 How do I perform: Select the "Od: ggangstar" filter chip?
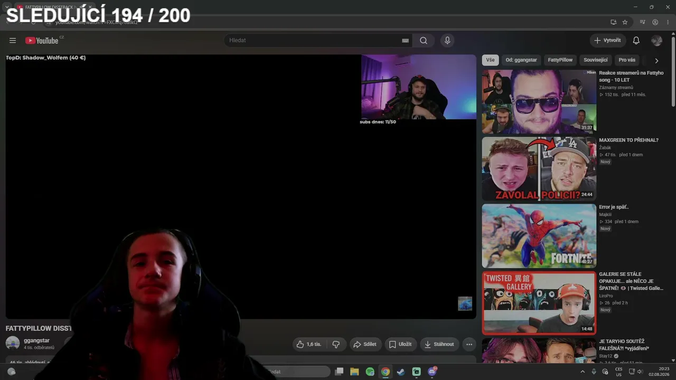coord(521,60)
